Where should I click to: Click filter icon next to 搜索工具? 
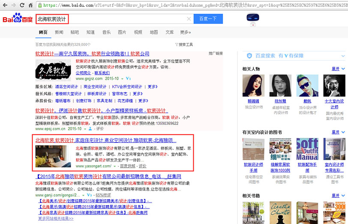coord(177,45)
